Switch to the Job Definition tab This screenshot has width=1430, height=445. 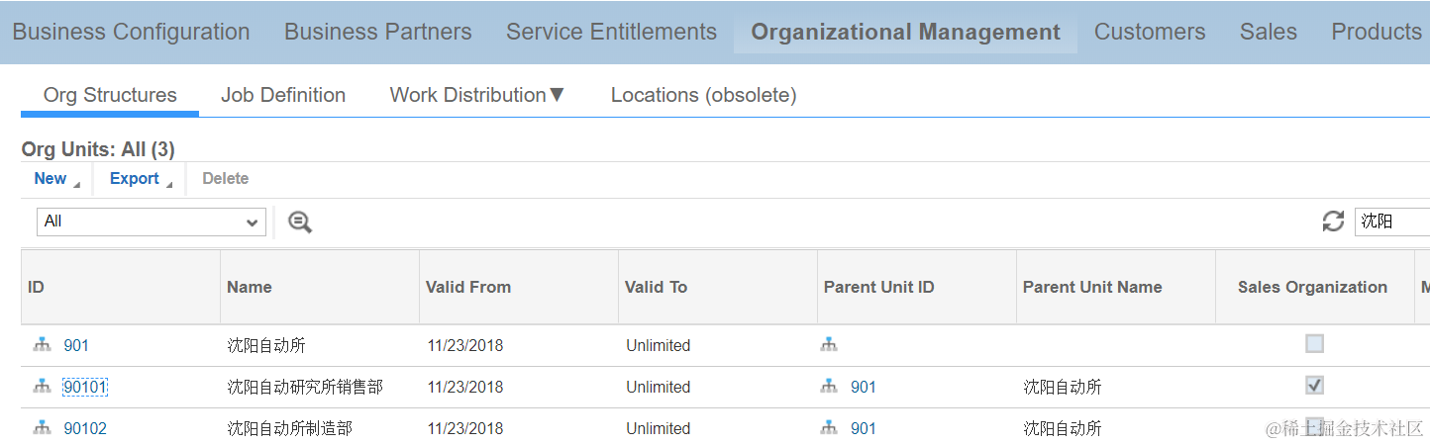pos(283,95)
